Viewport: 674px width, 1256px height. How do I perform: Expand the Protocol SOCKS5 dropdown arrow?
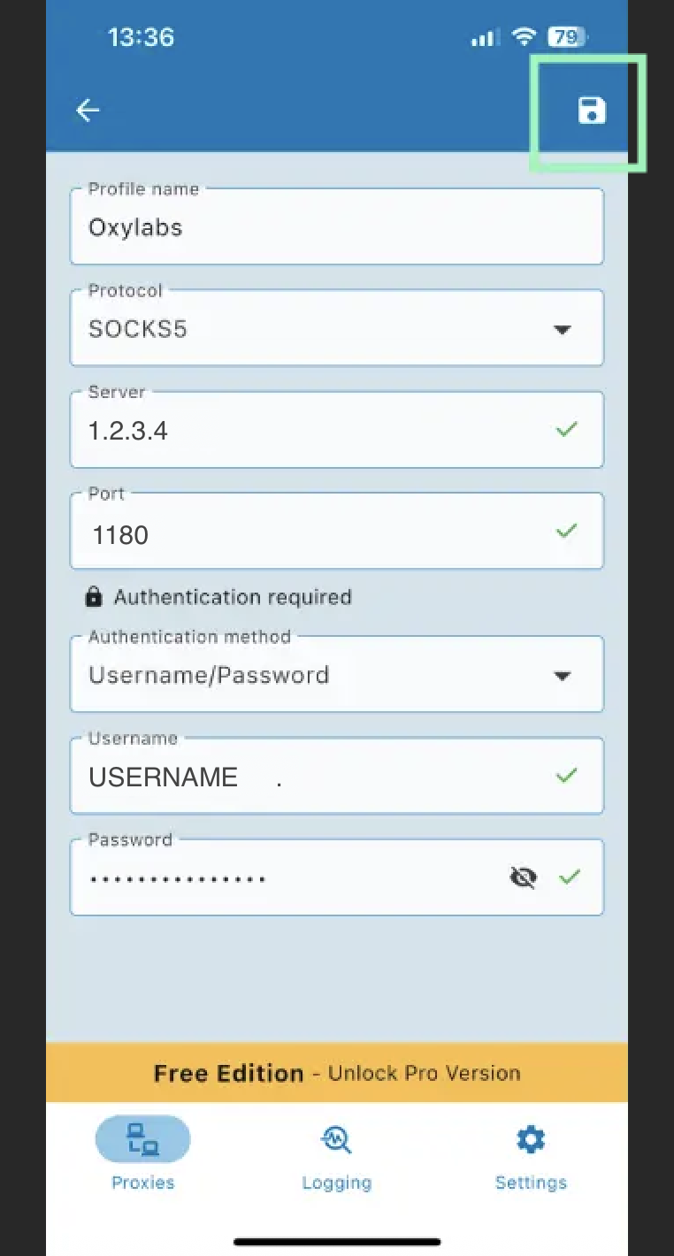pos(562,330)
